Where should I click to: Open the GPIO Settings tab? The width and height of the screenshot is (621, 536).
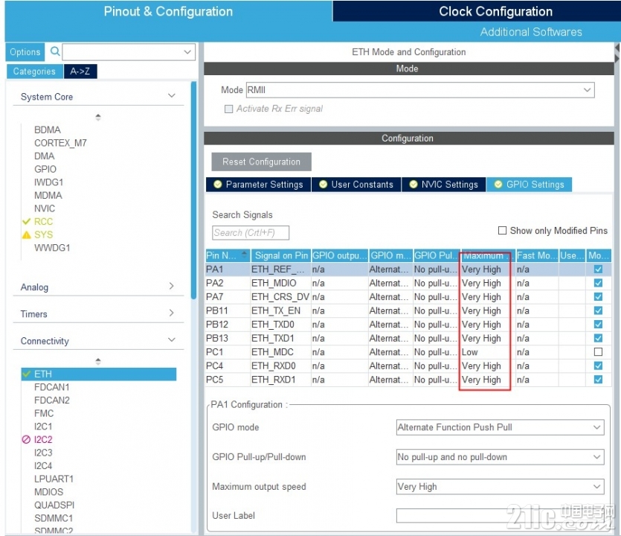click(x=529, y=185)
